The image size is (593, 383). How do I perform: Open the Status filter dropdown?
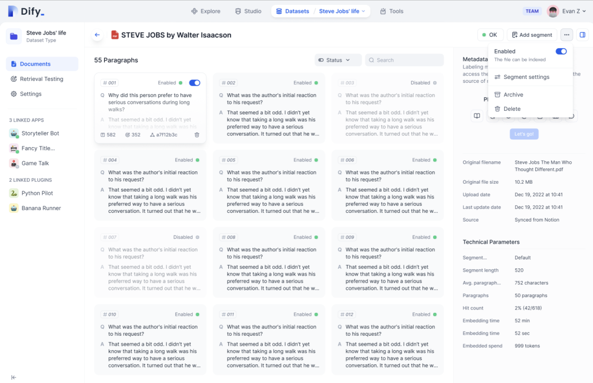(338, 60)
